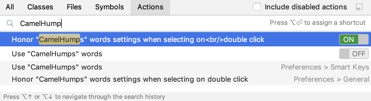
Task: Switch to the All tab
Action: click(x=10, y=7)
